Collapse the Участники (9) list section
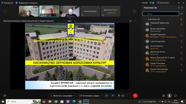This screenshot has height=104, width=186. (x=145, y=19)
